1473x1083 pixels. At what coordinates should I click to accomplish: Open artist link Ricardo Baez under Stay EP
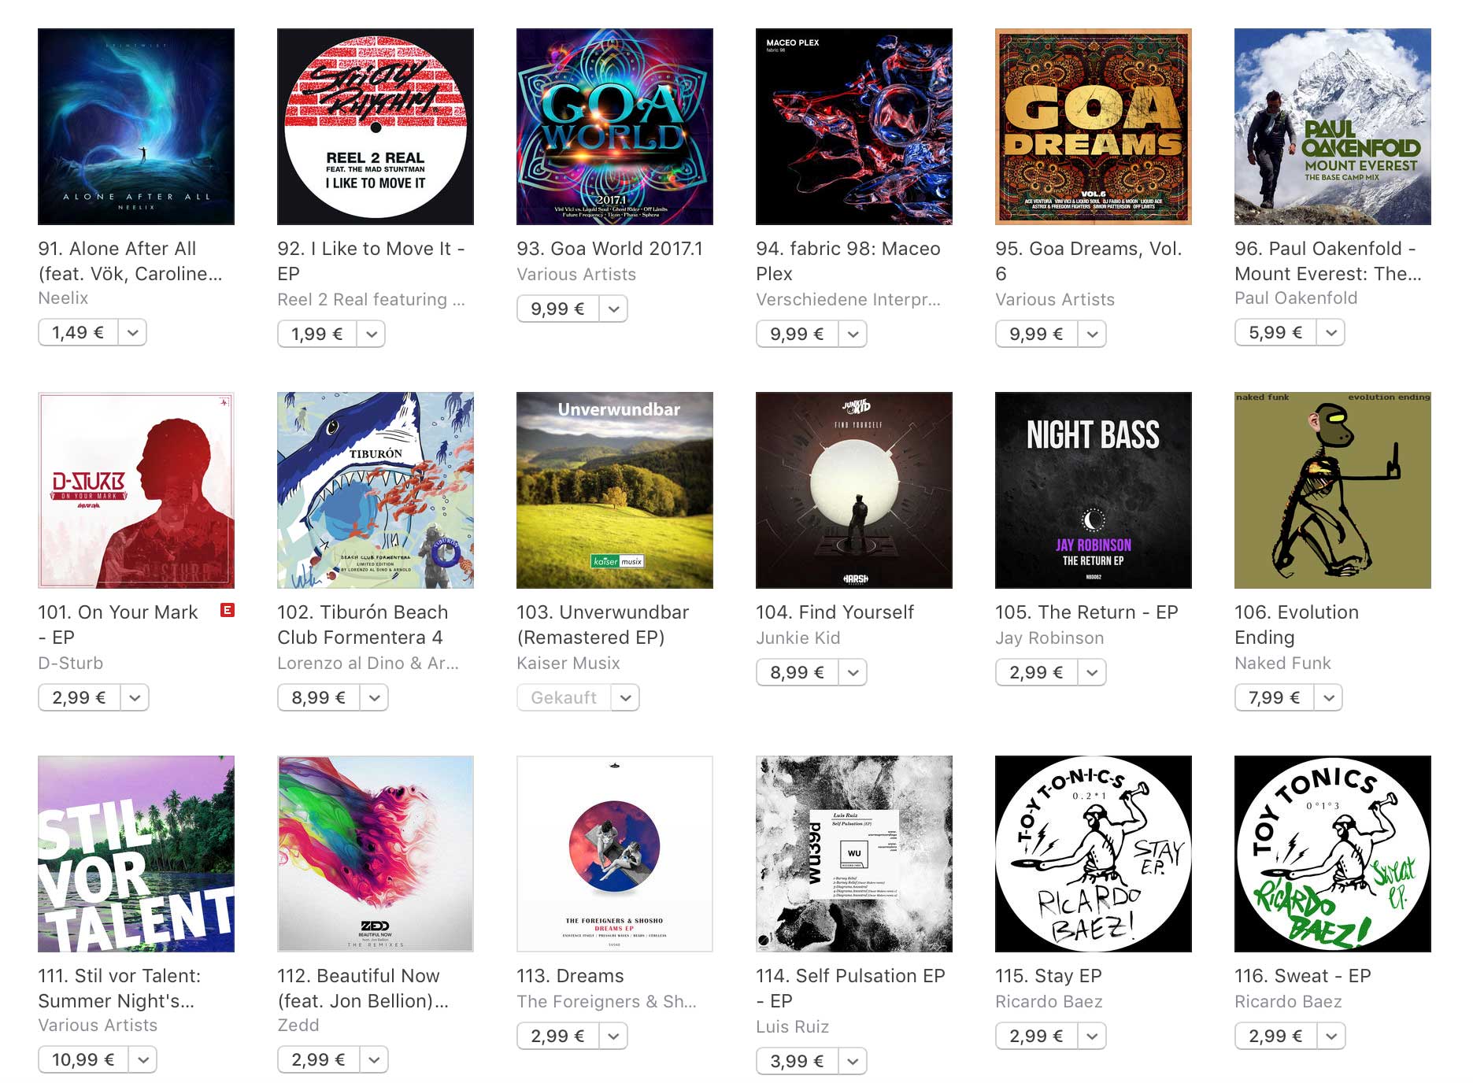click(x=1049, y=1001)
